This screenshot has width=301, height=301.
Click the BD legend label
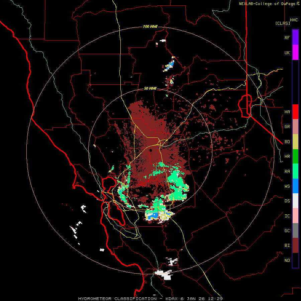click(x=287, y=142)
